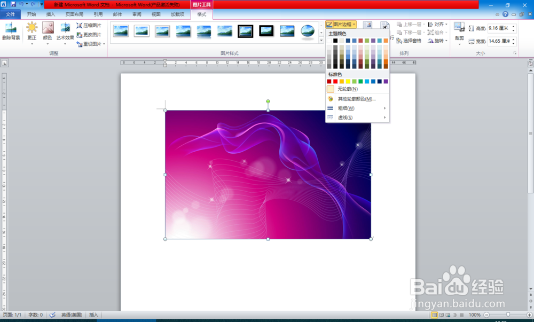Expand 重设图片 dropdown arrow
This screenshot has height=322, width=534.
coord(104,44)
